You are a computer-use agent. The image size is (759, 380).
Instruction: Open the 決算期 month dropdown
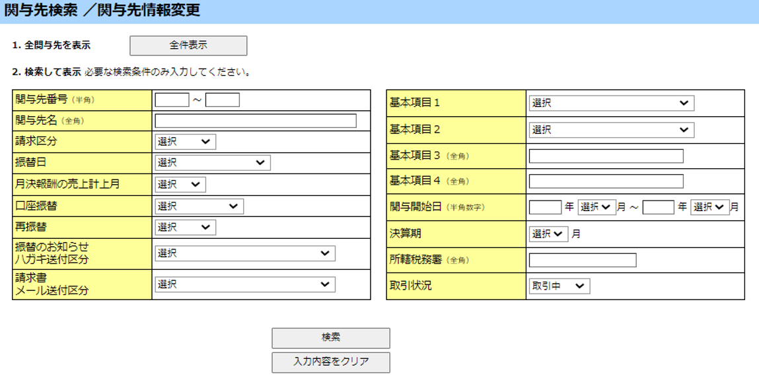[548, 234]
